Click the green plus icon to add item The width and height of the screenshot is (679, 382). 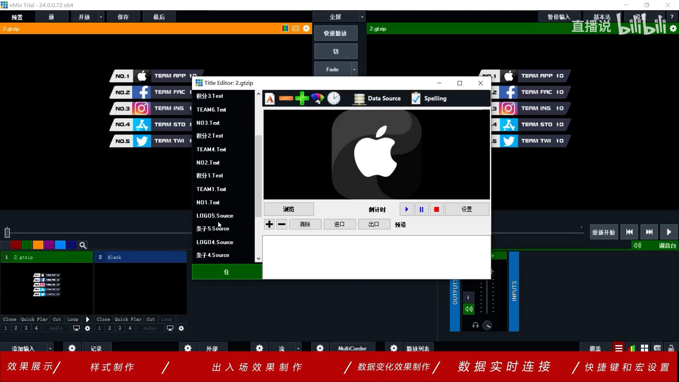coord(302,98)
